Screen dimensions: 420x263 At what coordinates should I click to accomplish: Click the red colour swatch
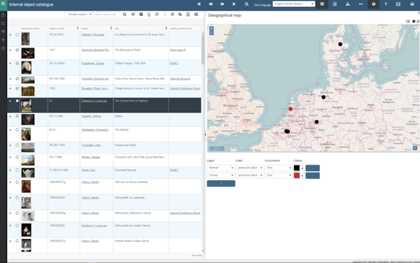297,175
